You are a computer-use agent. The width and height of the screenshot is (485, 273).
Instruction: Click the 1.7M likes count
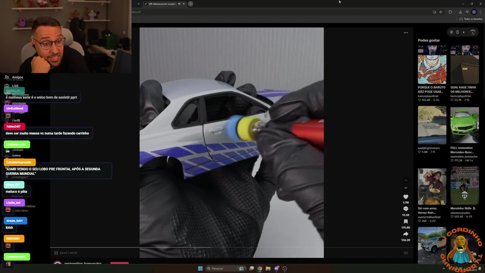click(406, 202)
